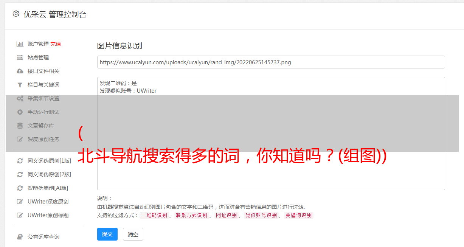Click inside the recognition results text area

[x=271, y=134]
